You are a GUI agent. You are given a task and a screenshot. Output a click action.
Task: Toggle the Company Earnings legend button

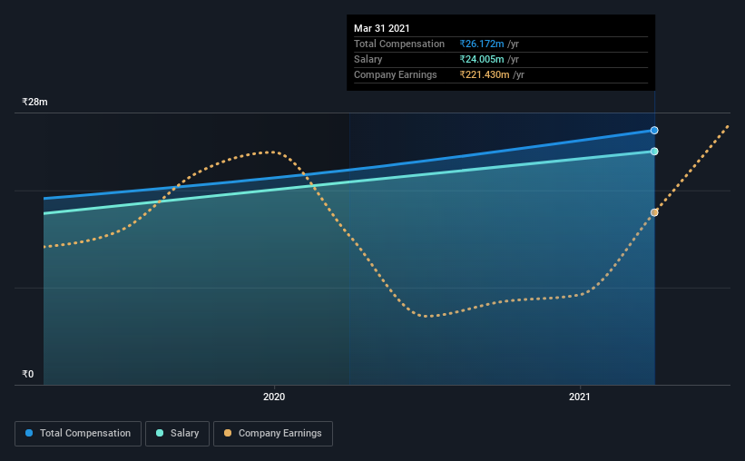tap(273, 434)
